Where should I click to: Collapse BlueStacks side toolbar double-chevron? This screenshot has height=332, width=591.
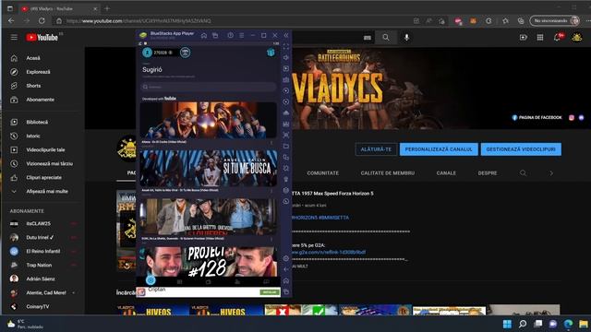[286, 35]
